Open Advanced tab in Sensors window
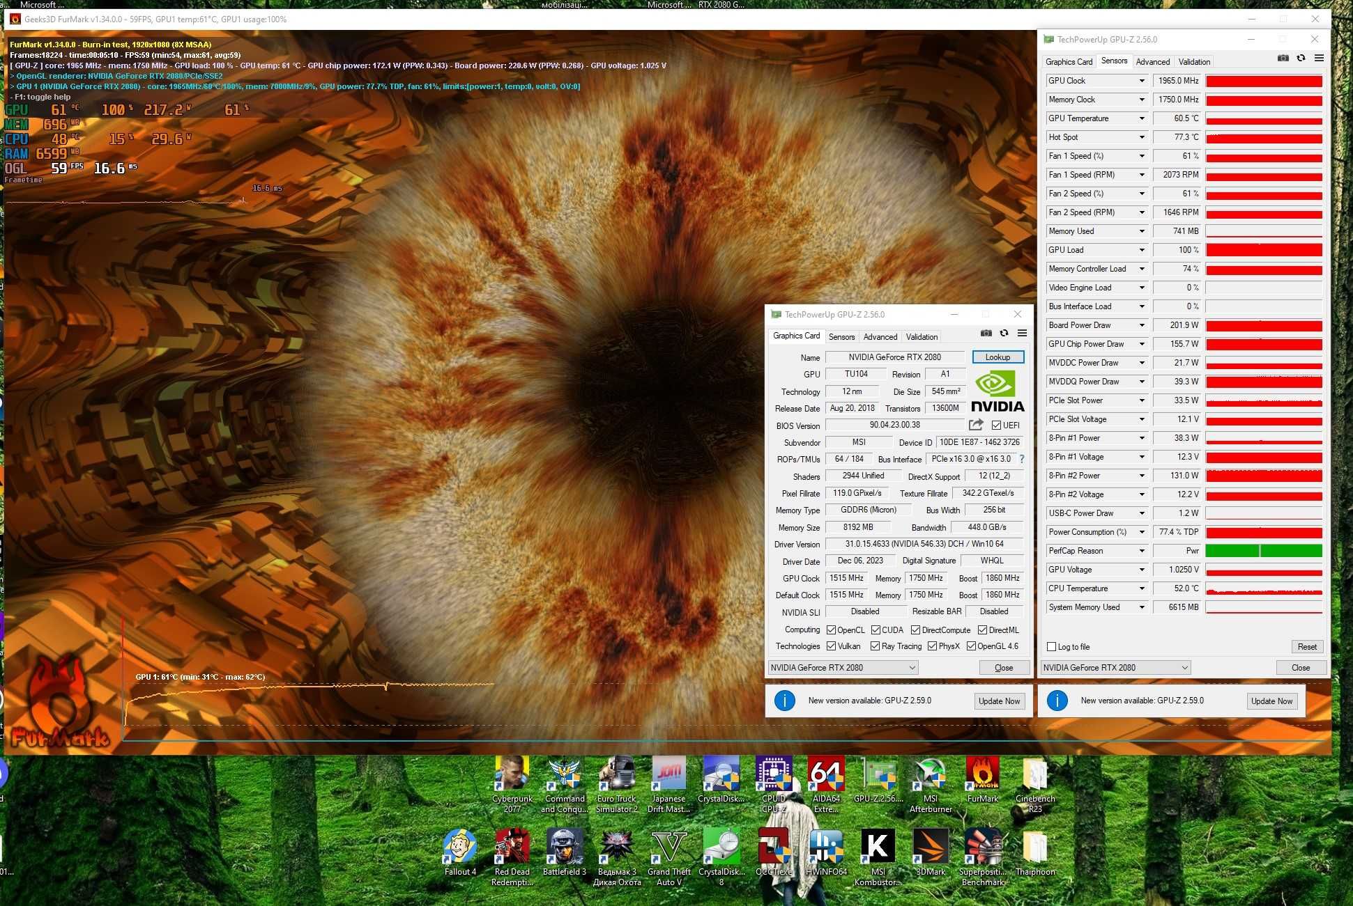Image resolution: width=1353 pixels, height=906 pixels. click(x=1153, y=62)
